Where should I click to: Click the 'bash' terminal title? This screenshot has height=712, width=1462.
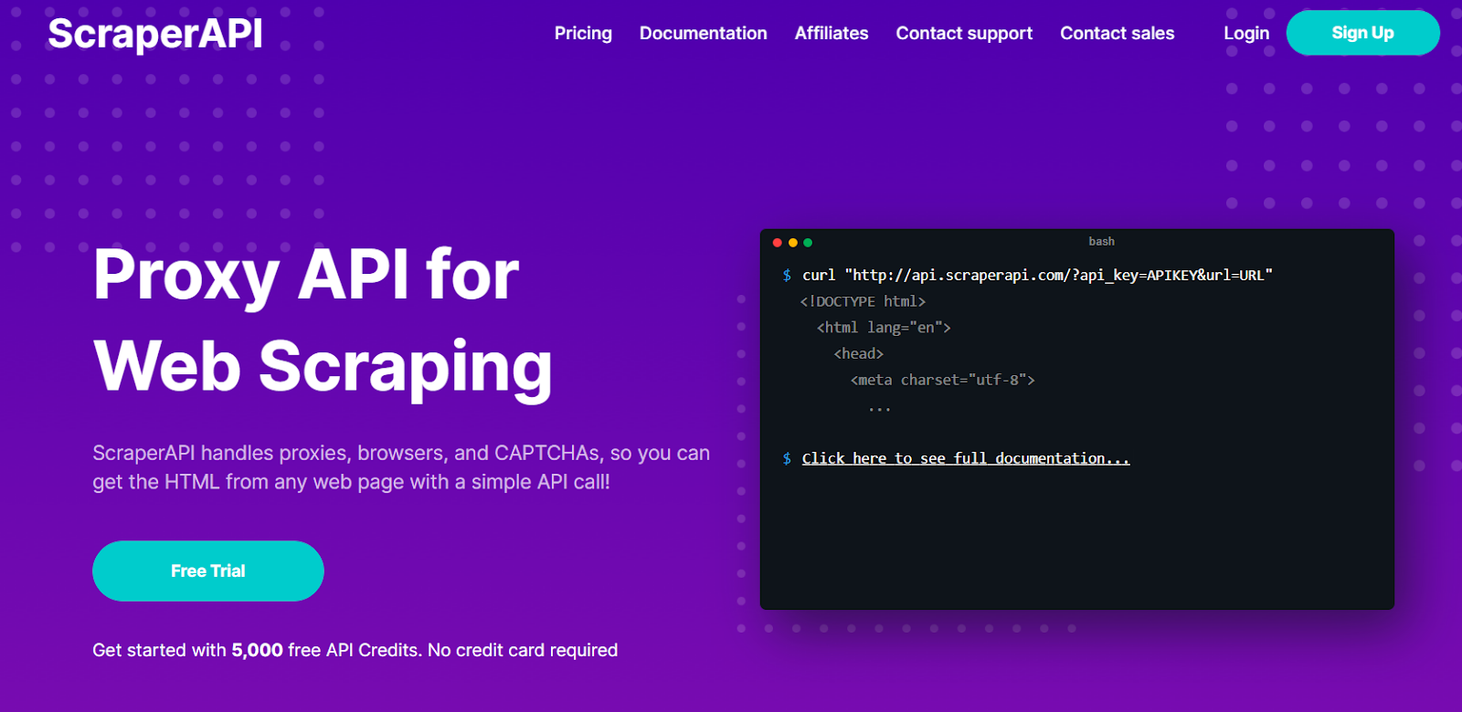(x=1101, y=241)
